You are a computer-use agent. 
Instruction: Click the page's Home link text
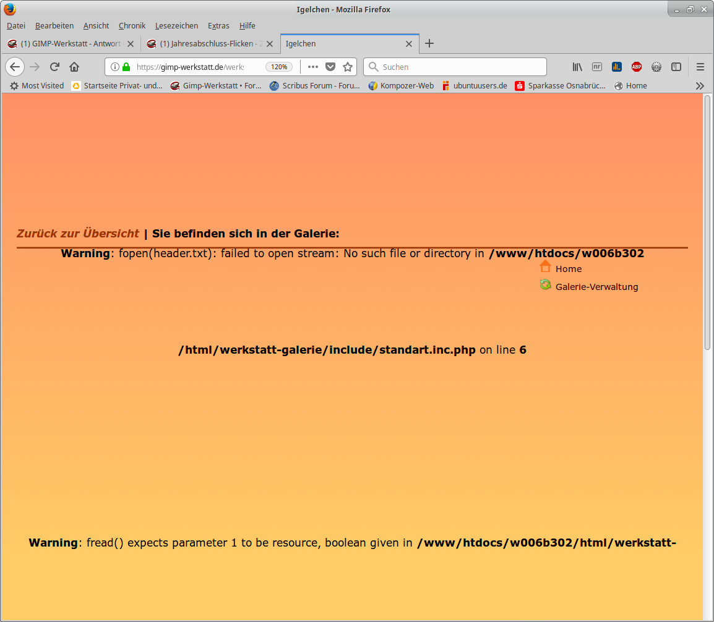[568, 269]
